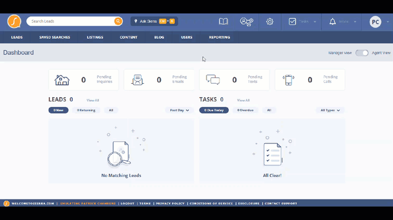Open the settings gear icon
This screenshot has width=393, height=220.
click(x=270, y=22)
